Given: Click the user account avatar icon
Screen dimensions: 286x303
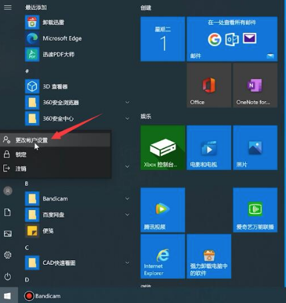Looking at the screenshot, I should [x=8, y=191].
